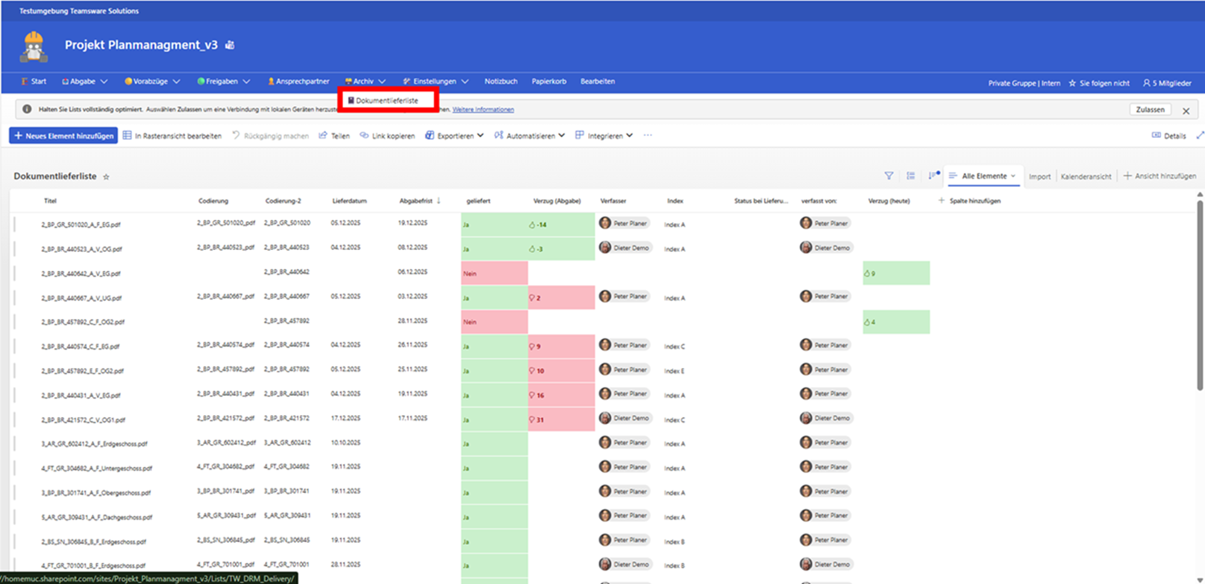1205x584 pixels.
Task: Open the more options ellipsis in toolbar
Action: tap(648, 136)
